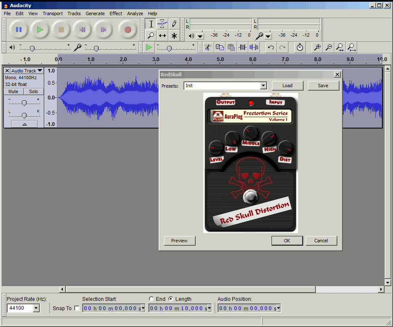393x327 pixels.
Task: Click the Middle knob on the pedal
Action: 250,133
